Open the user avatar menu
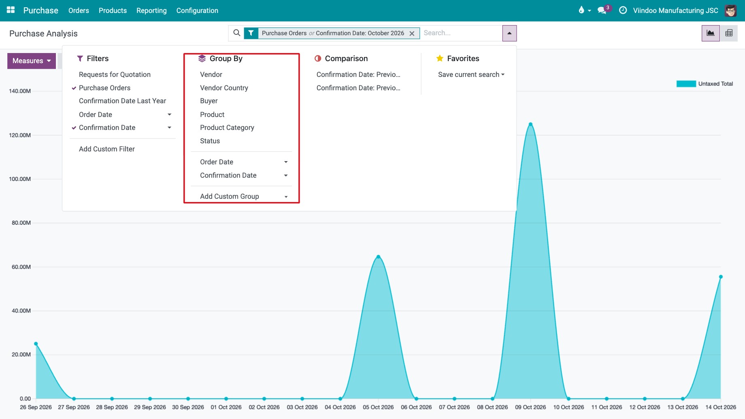The height and width of the screenshot is (419, 745). (731, 11)
